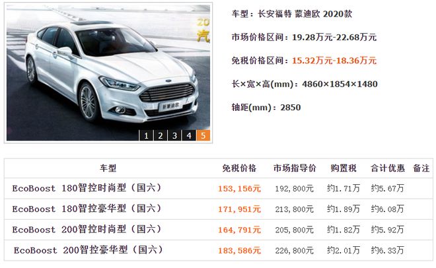Click the 购置税 column header
This screenshot has width=436, height=268.
pos(344,168)
